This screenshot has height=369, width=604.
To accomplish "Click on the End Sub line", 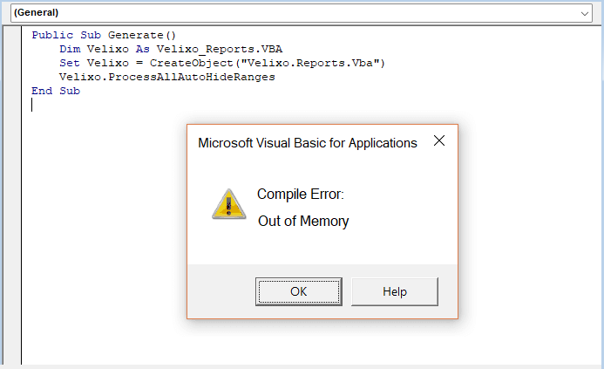I will coord(56,91).
